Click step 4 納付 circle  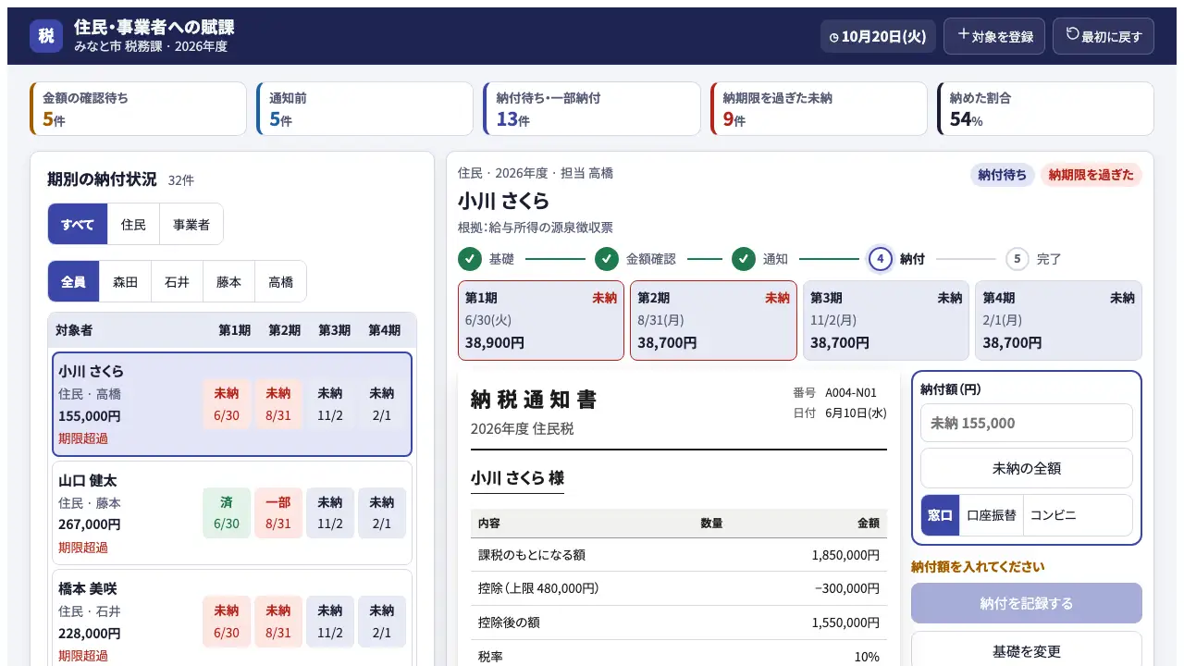881,259
